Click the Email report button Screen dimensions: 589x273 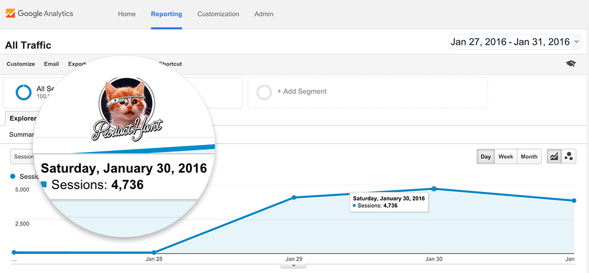coord(51,64)
